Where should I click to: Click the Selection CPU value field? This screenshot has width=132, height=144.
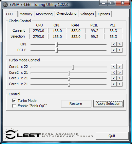click(x=39, y=37)
